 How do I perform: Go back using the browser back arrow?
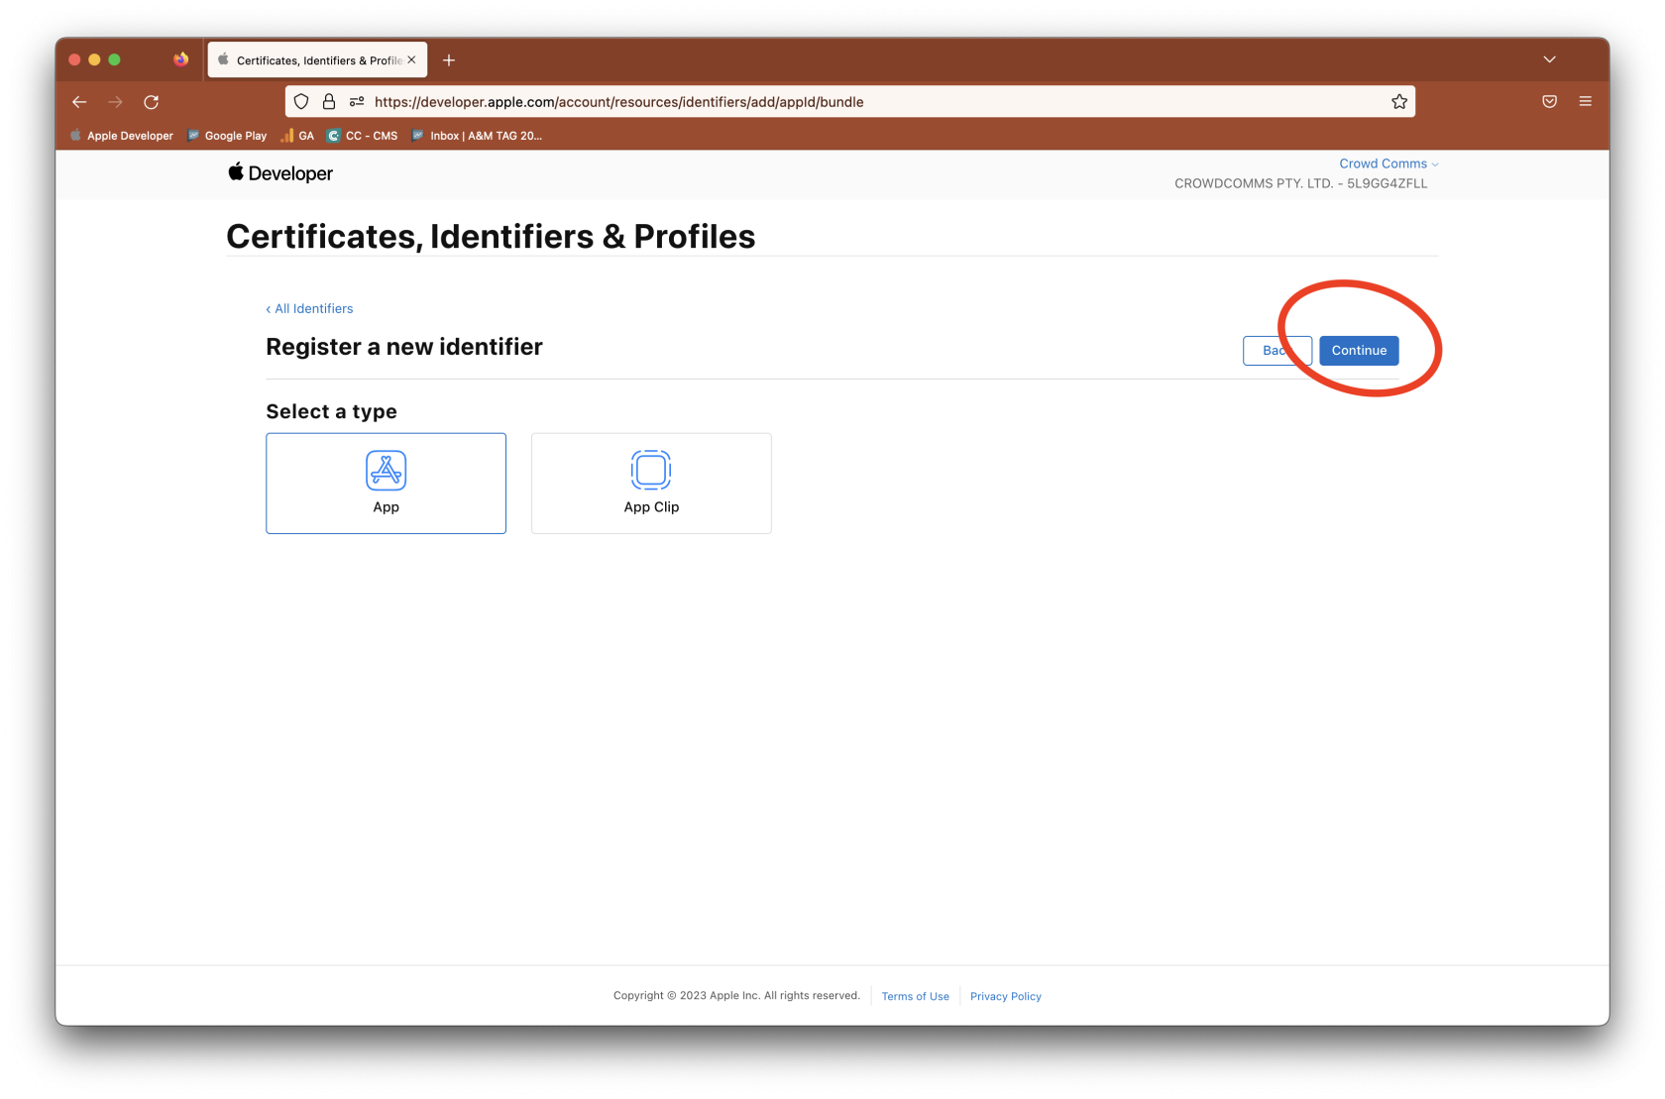coord(80,102)
